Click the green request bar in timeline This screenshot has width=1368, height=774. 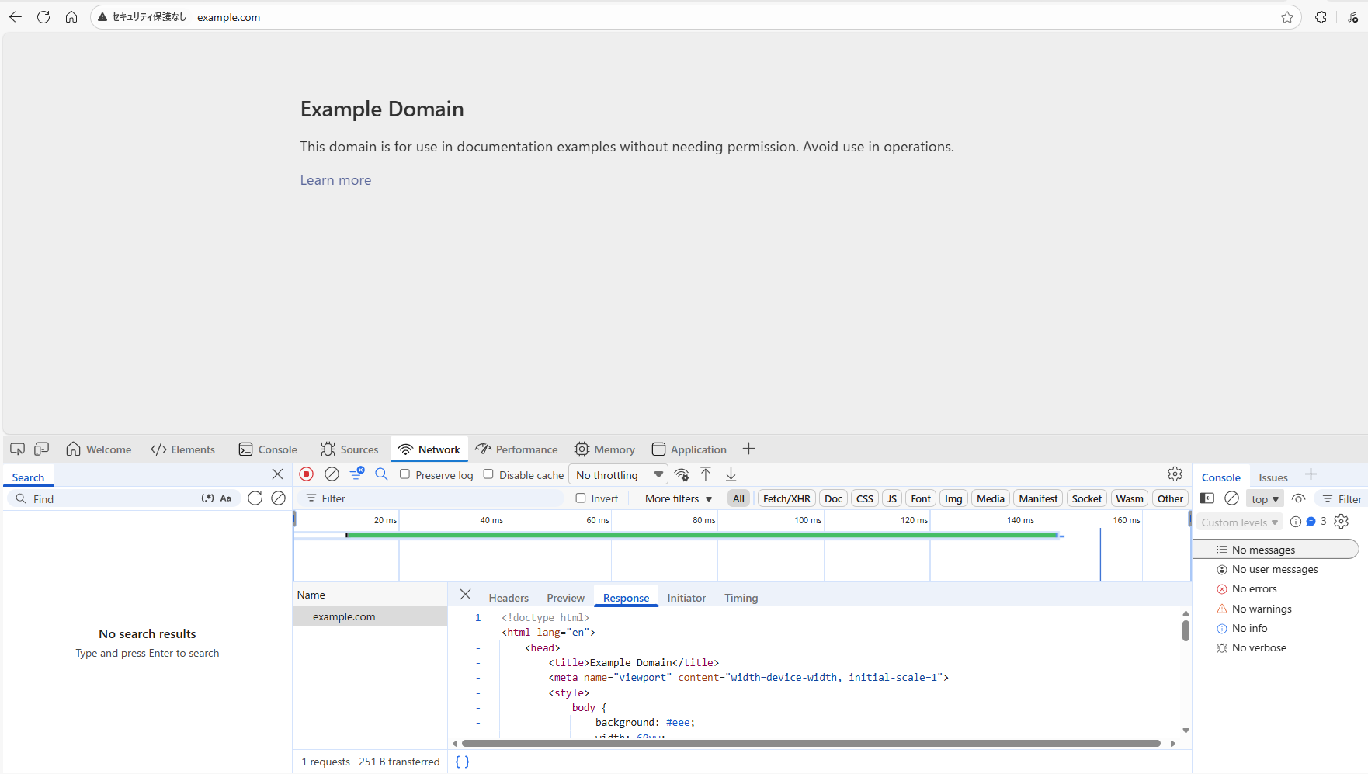(703, 535)
